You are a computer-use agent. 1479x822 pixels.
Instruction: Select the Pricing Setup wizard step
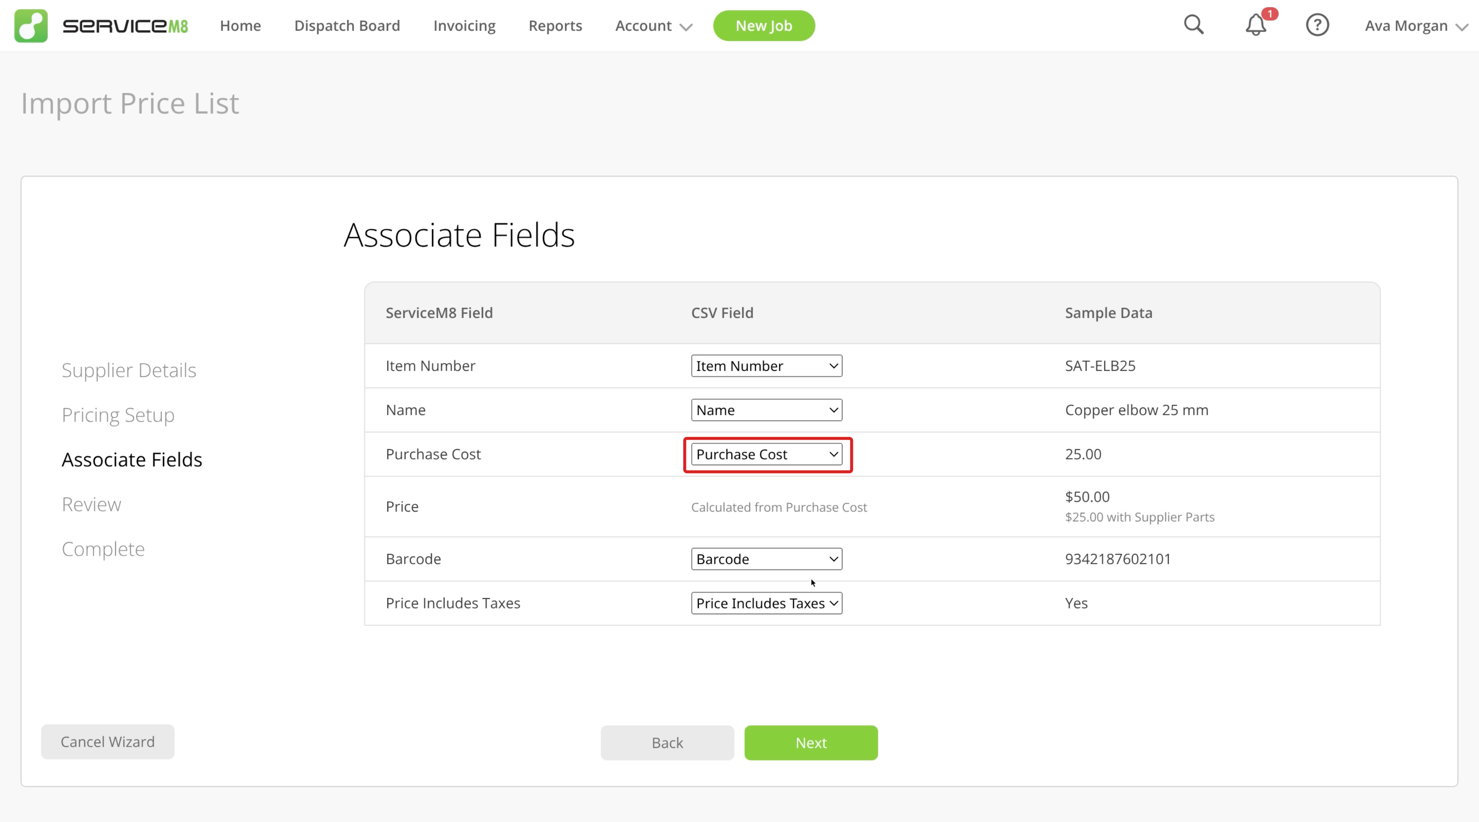pyautogui.click(x=118, y=415)
